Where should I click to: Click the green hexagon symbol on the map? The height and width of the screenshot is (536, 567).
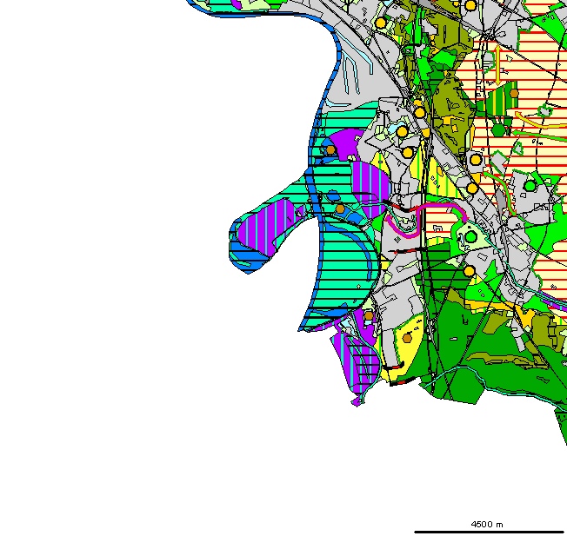(x=498, y=130)
